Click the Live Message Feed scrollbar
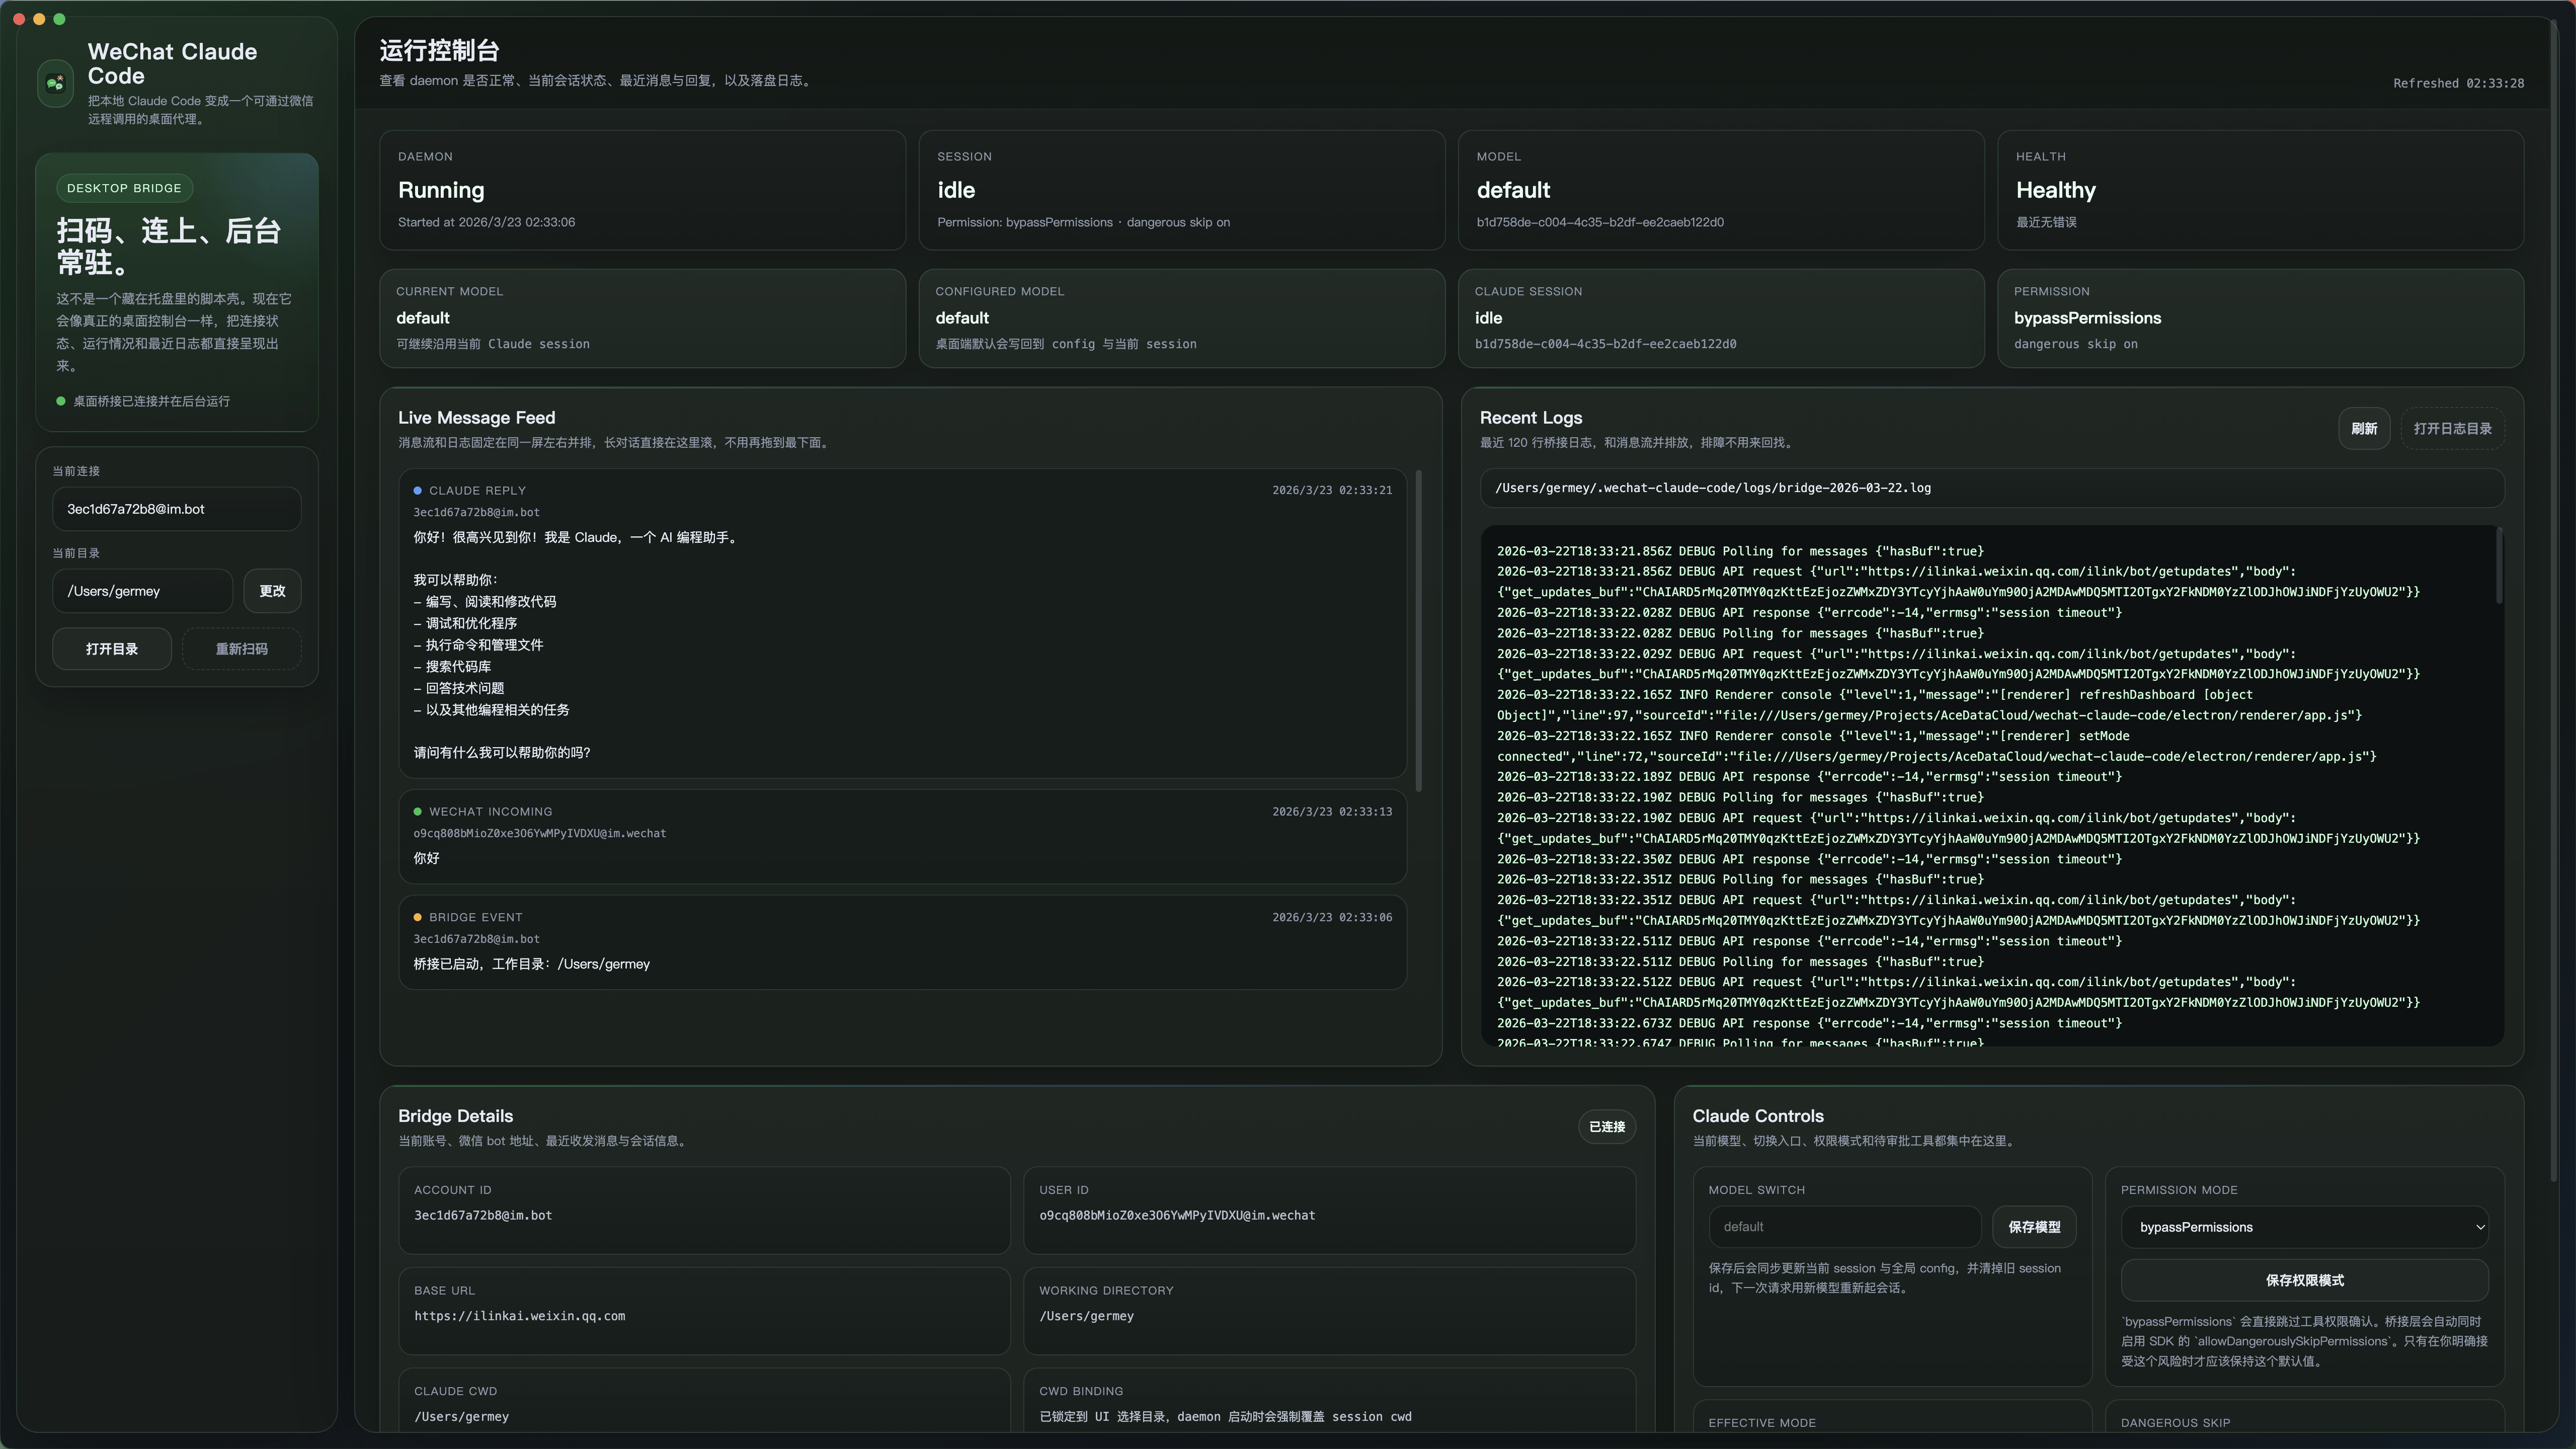This screenshot has width=2576, height=1449. pos(1418,630)
